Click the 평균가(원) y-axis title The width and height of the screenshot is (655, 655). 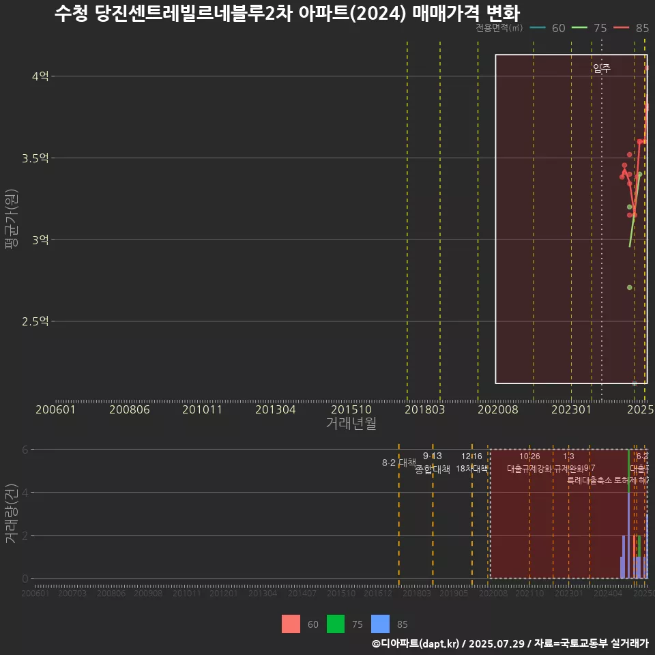coord(12,219)
